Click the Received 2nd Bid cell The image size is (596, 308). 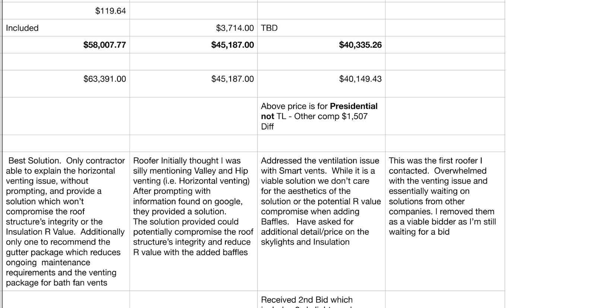tap(321, 300)
